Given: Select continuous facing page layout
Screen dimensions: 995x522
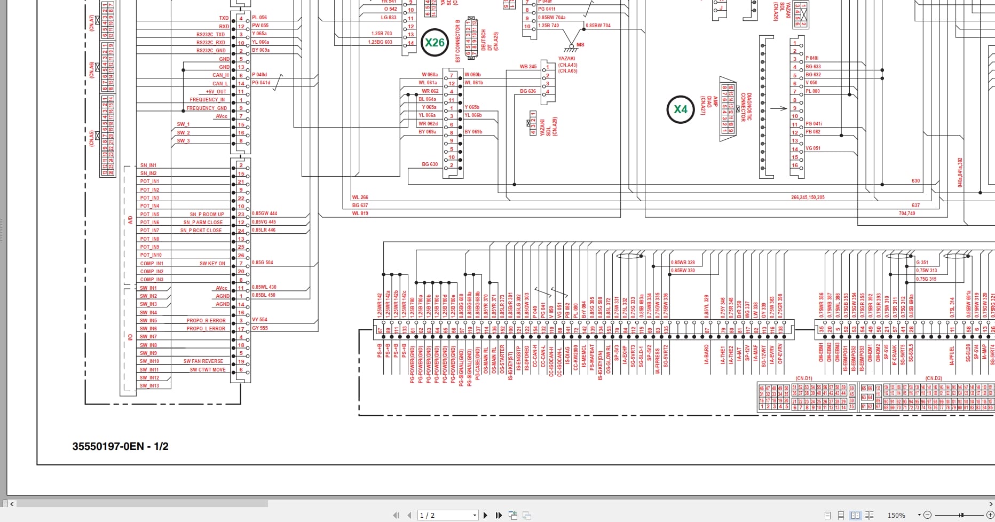Looking at the screenshot, I should (x=870, y=515).
